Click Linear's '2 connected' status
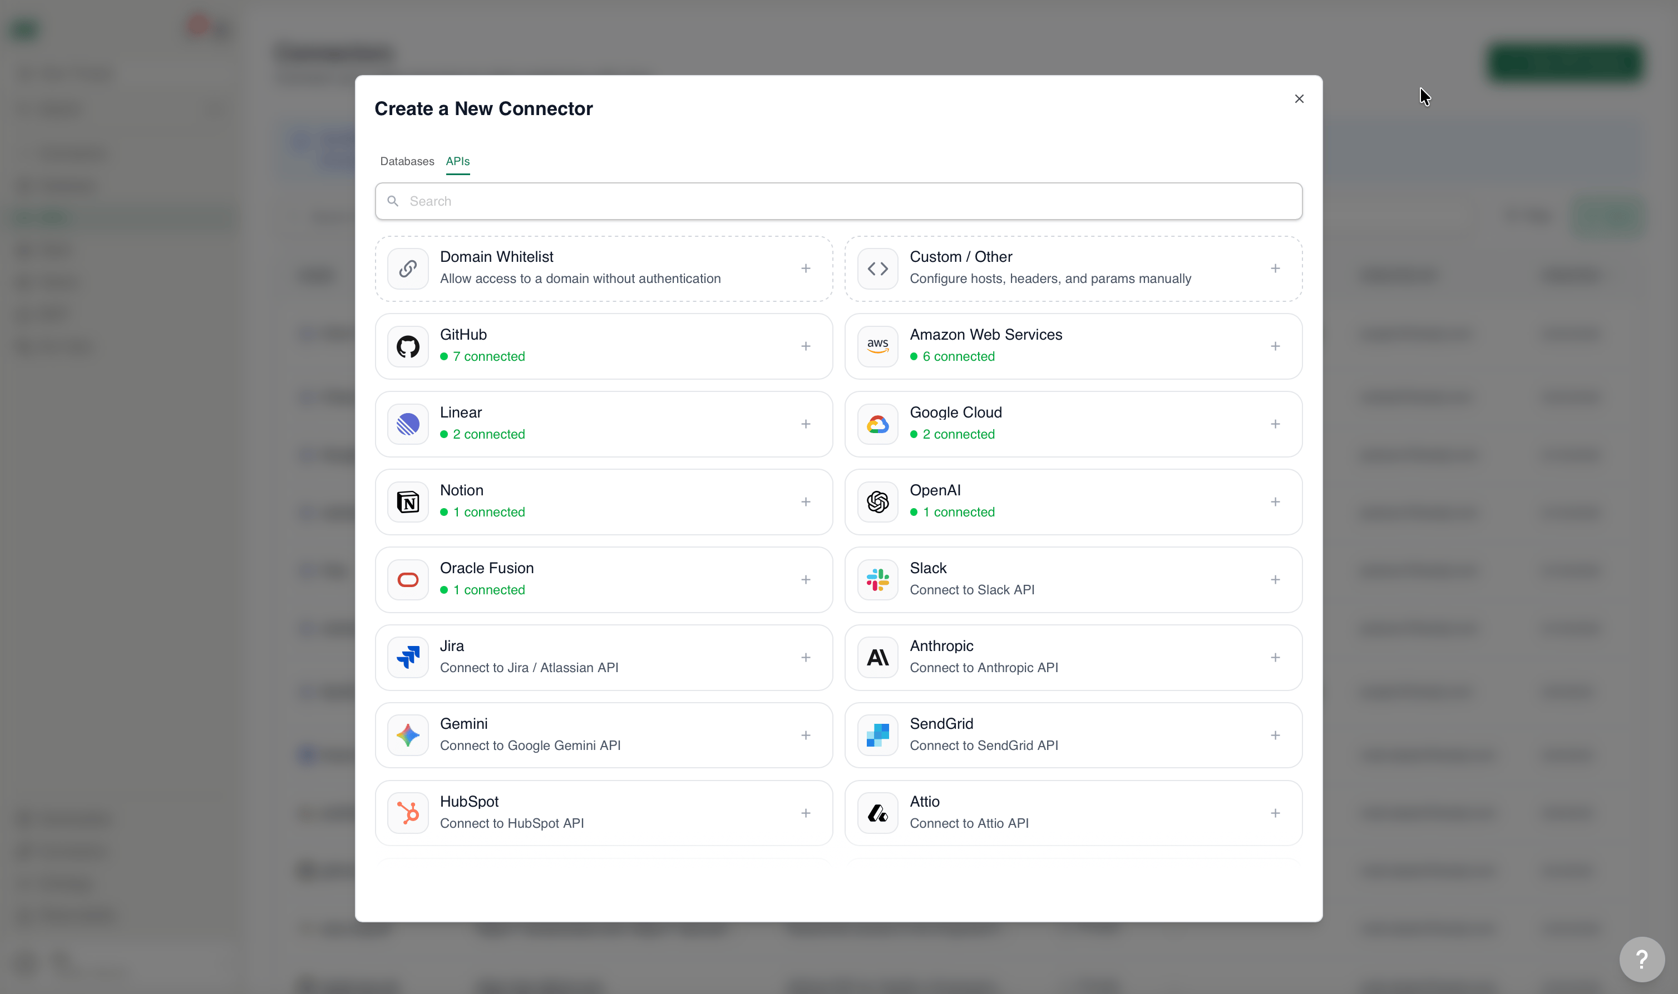This screenshot has height=994, width=1678. tap(482, 434)
